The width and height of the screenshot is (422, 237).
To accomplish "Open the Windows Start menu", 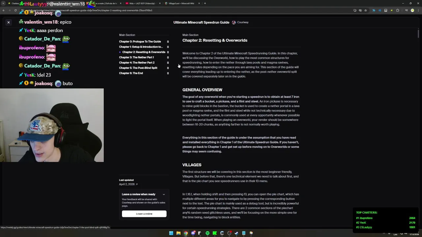I will tap(171, 233).
